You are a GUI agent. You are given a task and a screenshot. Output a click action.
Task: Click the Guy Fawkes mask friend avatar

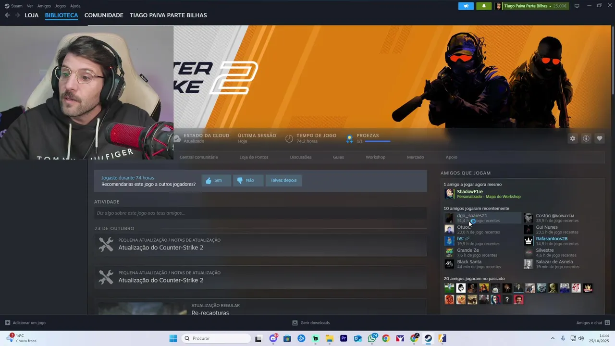pyautogui.click(x=495, y=299)
